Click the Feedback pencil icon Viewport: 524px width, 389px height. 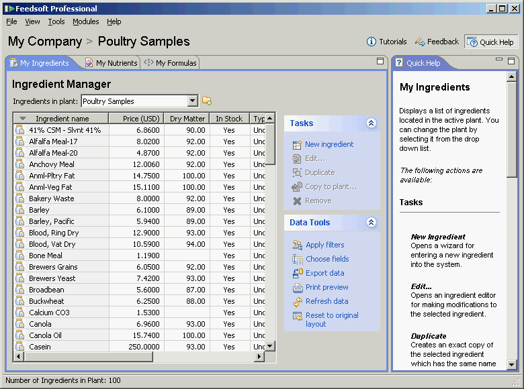(x=420, y=42)
